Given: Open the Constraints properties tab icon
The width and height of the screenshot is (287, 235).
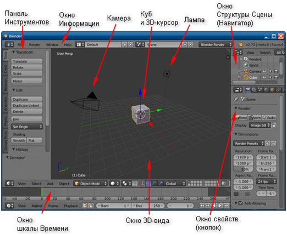Looking at the screenshot, I should [x=278, y=90].
